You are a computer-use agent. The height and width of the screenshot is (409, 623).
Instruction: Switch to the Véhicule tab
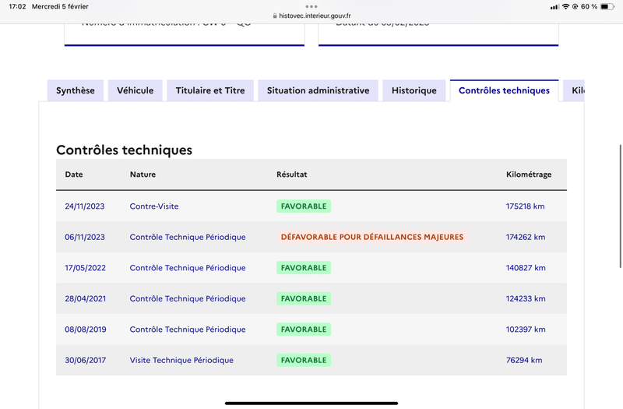coord(135,90)
